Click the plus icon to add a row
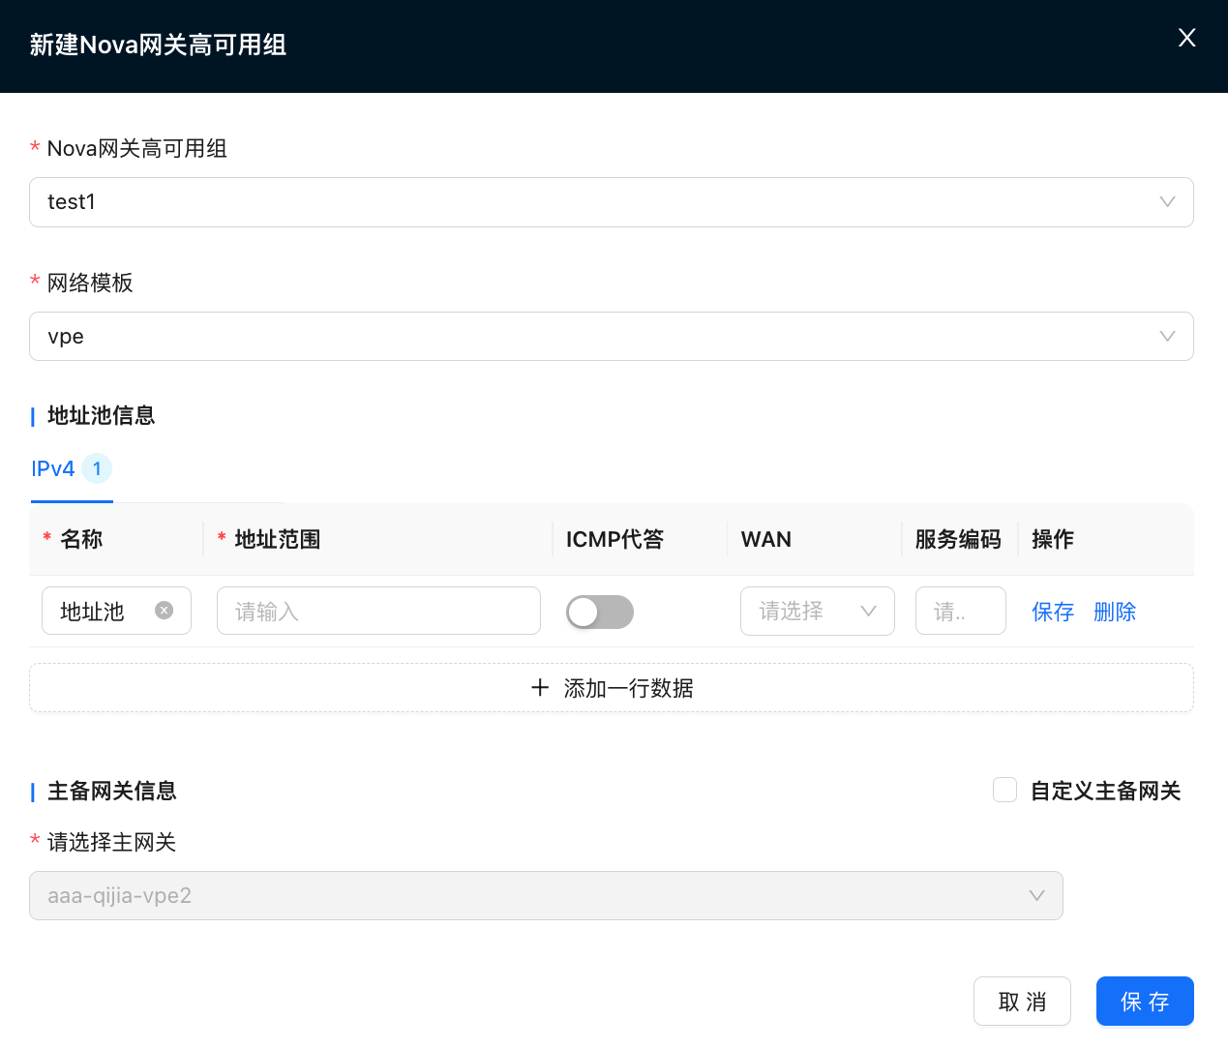The height and width of the screenshot is (1048, 1228). (x=540, y=688)
